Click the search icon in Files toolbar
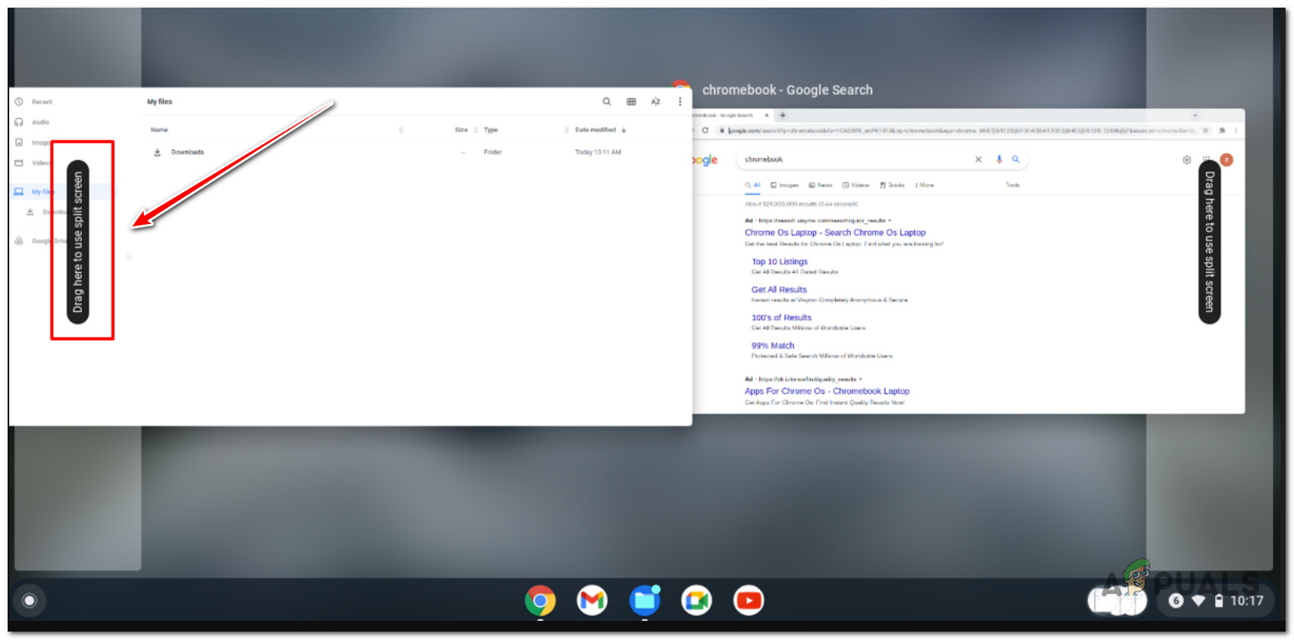The width and height of the screenshot is (1294, 640). [607, 101]
